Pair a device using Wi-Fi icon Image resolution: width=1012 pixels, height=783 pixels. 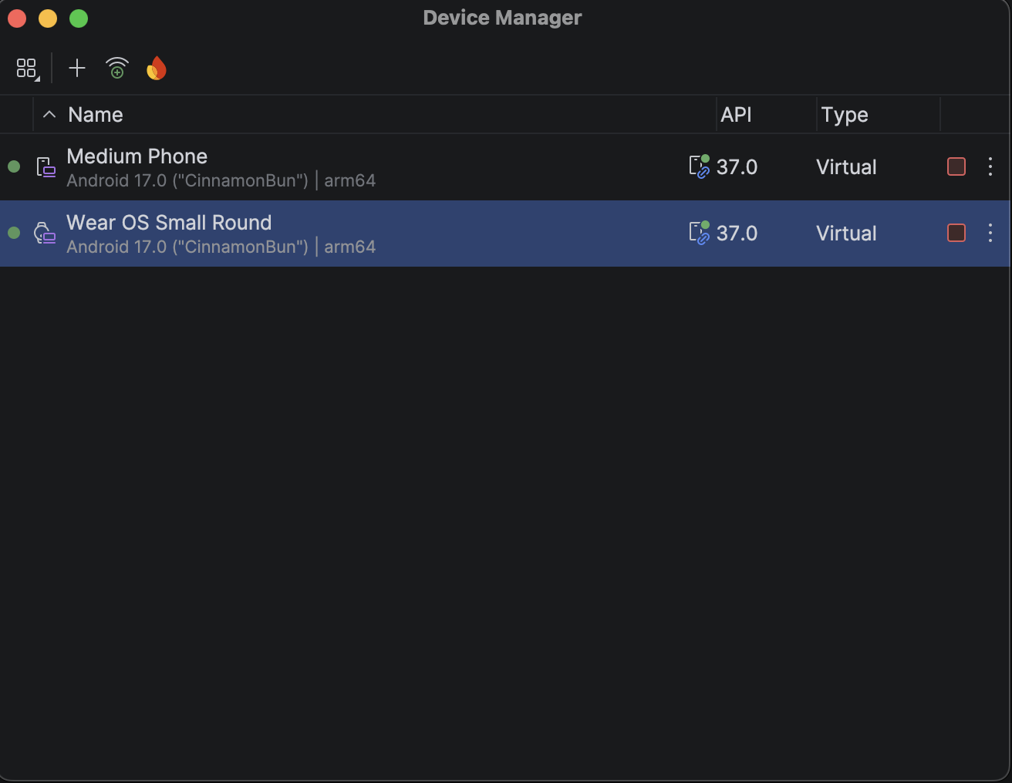point(117,69)
